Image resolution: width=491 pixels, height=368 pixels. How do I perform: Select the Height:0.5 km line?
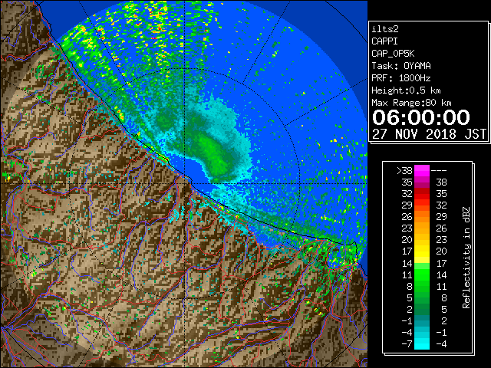(406, 90)
